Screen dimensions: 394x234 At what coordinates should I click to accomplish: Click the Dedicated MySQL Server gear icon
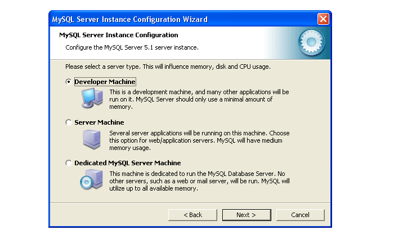90,179
